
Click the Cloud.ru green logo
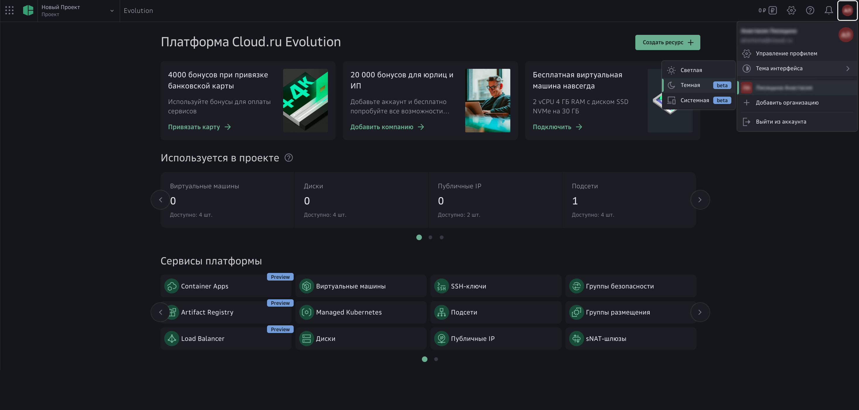[28, 10]
